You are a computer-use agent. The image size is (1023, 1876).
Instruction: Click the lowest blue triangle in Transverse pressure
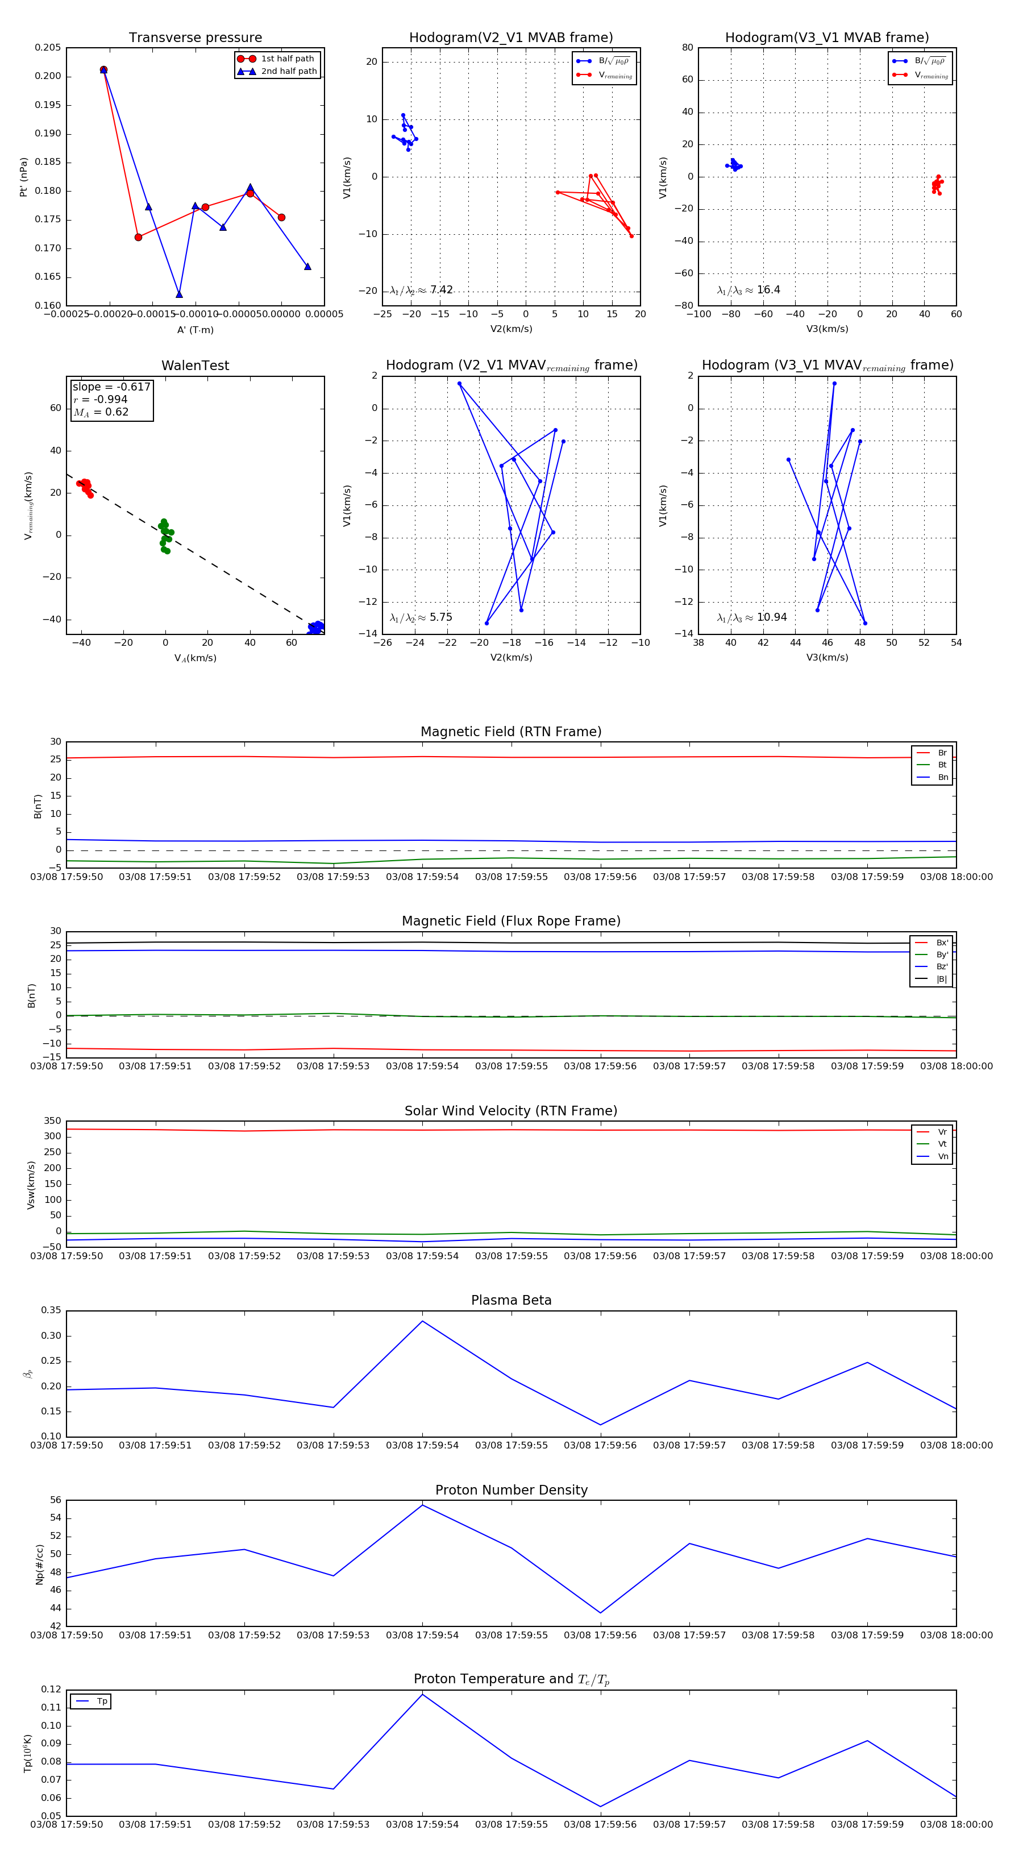pyautogui.click(x=179, y=294)
